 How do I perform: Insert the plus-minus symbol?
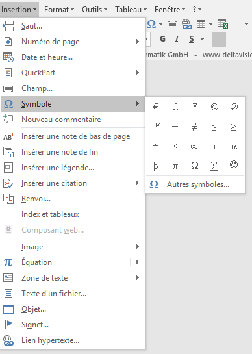pos(175,127)
